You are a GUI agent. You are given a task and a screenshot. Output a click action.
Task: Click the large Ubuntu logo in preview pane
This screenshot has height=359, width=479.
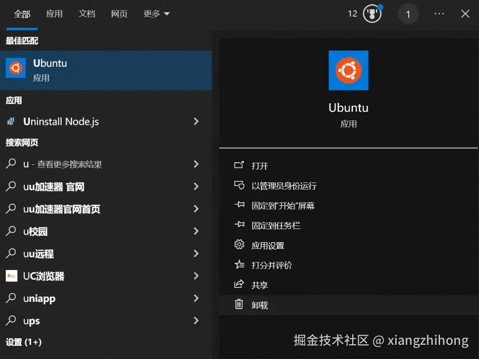(x=348, y=70)
